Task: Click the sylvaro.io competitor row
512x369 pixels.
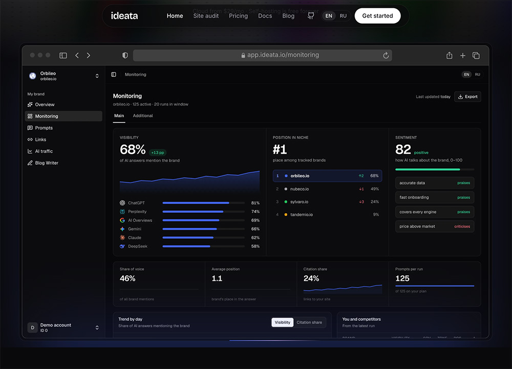Action: point(327,201)
